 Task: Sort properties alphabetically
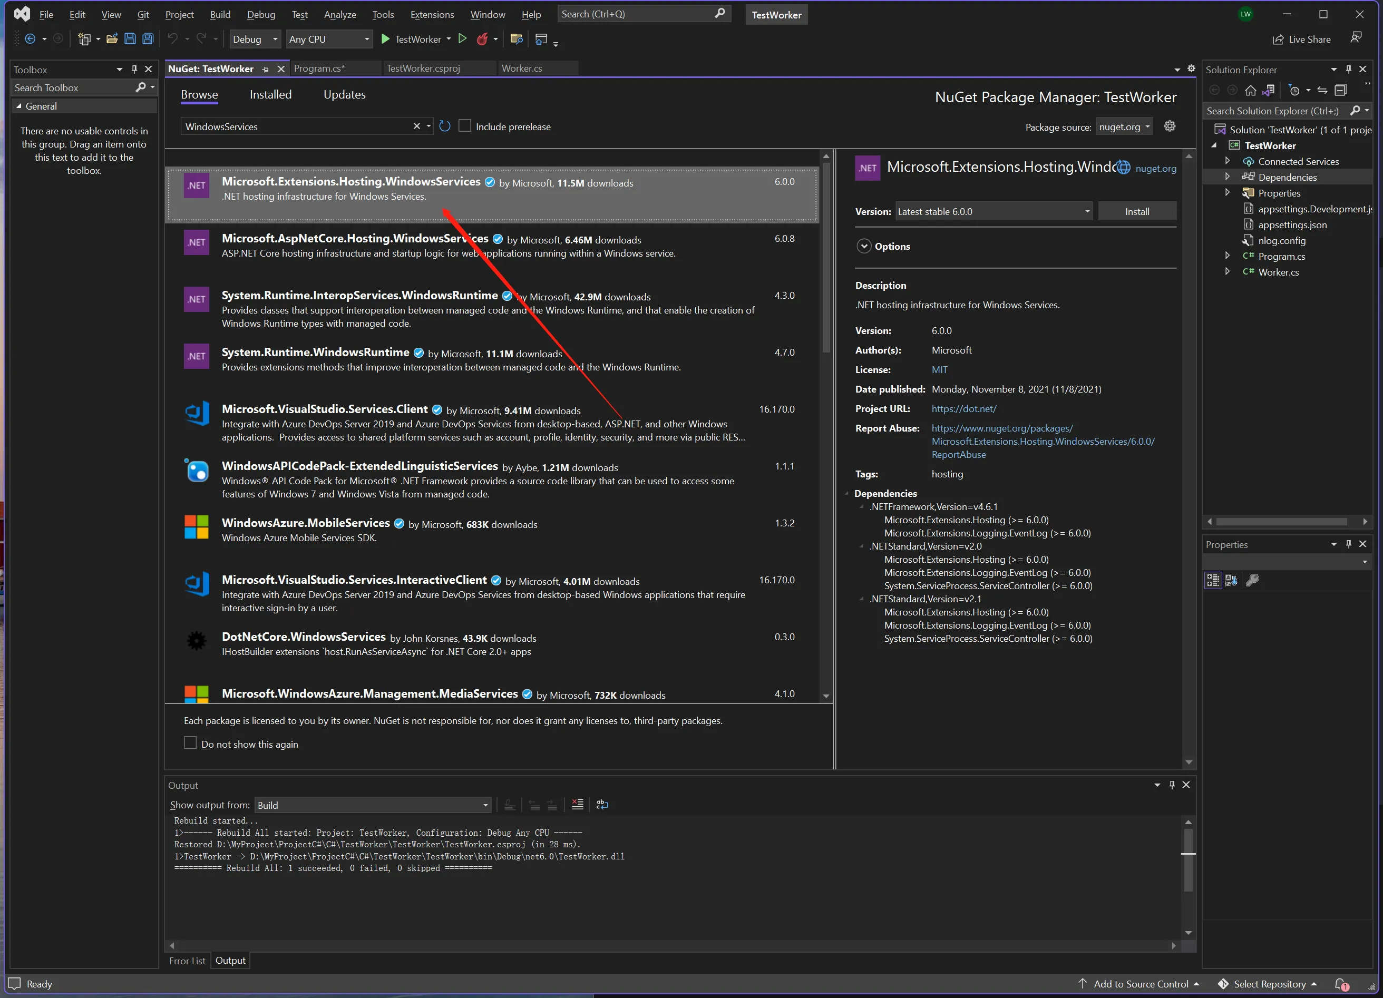[x=1231, y=580]
